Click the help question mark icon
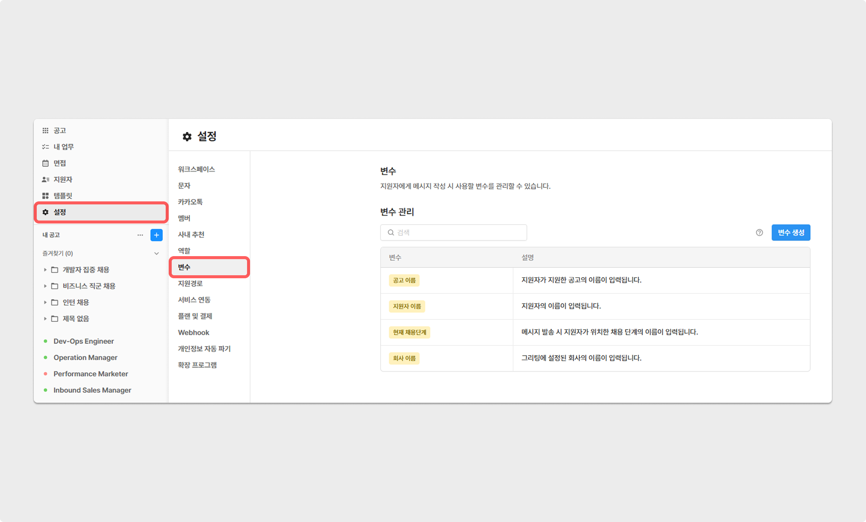 pos(759,232)
